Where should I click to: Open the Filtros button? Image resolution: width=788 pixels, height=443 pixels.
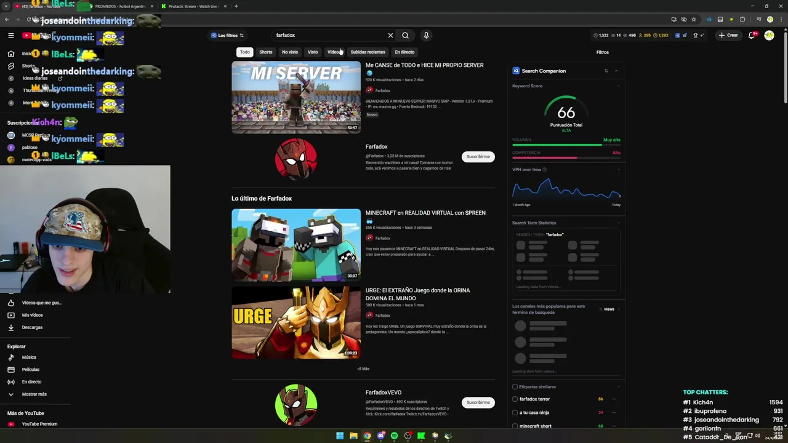(x=603, y=52)
